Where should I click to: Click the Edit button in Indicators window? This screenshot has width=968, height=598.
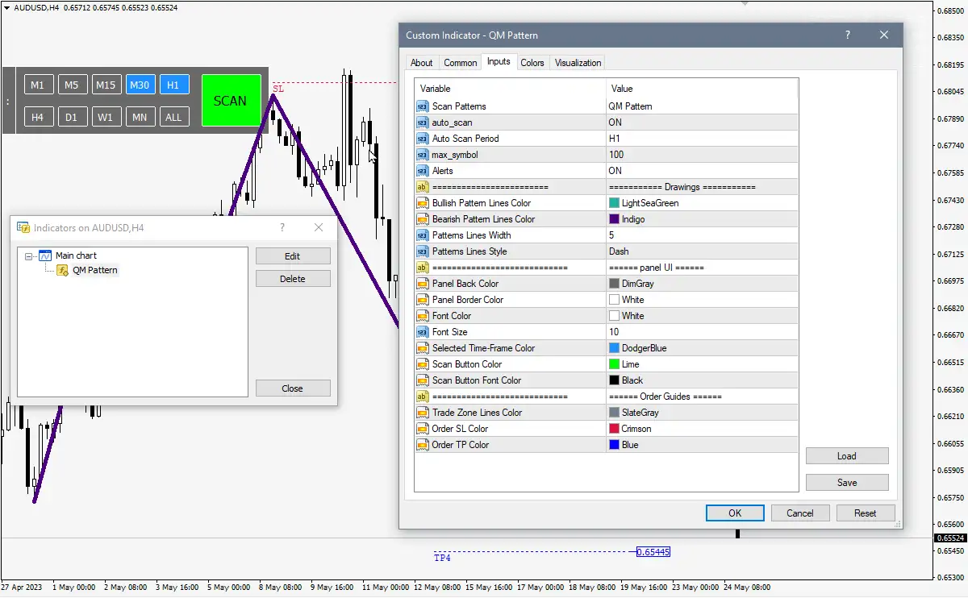[292, 256]
